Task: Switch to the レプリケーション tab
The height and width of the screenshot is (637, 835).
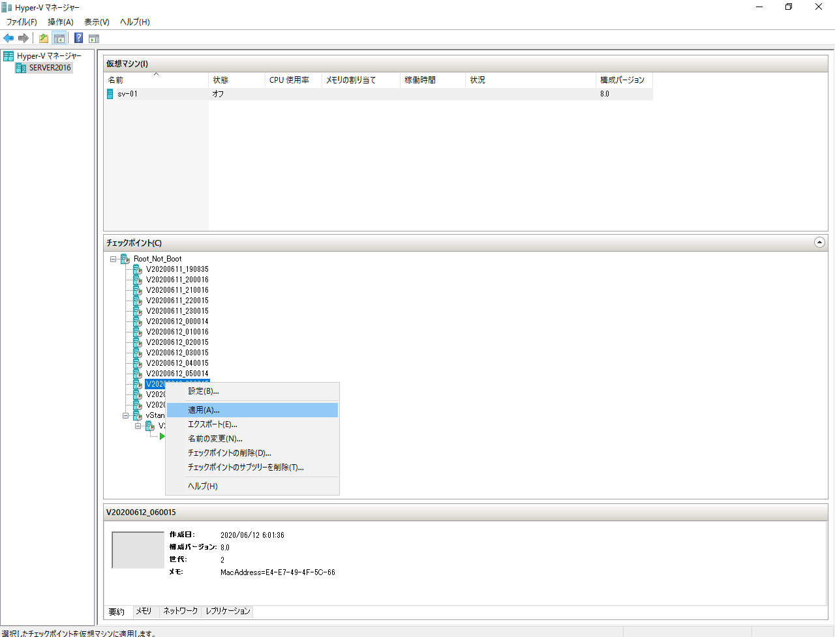Action: (228, 611)
